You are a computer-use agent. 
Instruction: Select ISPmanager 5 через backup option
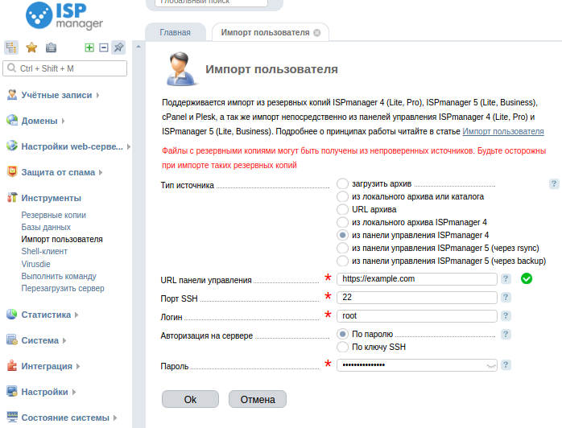pos(342,261)
